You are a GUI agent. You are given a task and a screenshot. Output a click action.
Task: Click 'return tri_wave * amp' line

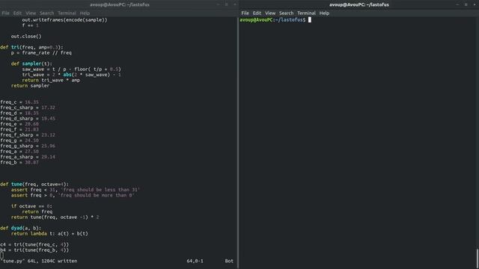coord(51,80)
